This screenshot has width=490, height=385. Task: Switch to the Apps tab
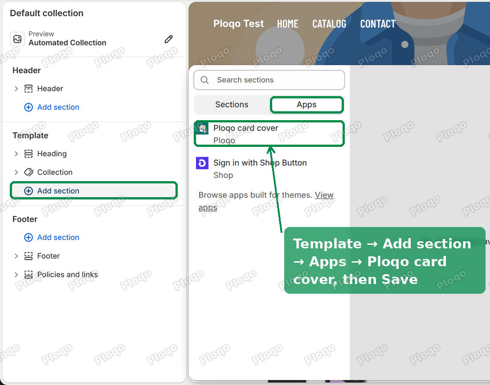point(306,105)
